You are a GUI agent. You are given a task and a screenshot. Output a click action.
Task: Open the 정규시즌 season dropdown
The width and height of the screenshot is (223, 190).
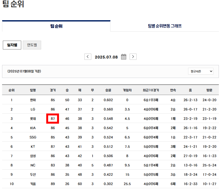(201, 71)
